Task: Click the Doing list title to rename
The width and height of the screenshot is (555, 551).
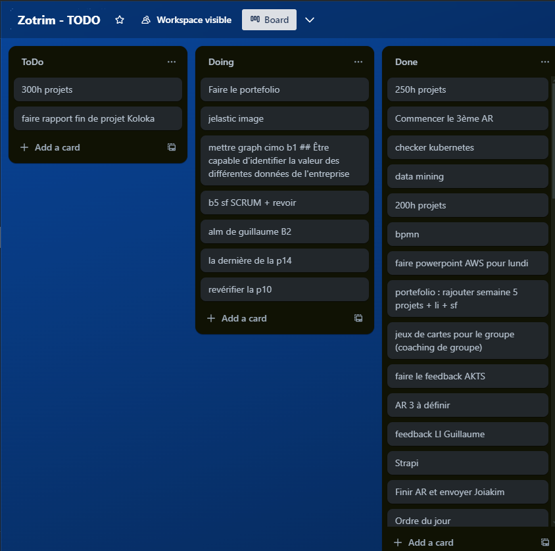Action: pyautogui.click(x=222, y=62)
